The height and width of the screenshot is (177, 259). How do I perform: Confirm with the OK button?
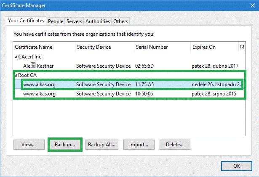(x=237, y=165)
